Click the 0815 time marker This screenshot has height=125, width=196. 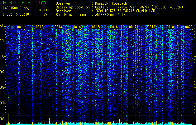(96, 27)
